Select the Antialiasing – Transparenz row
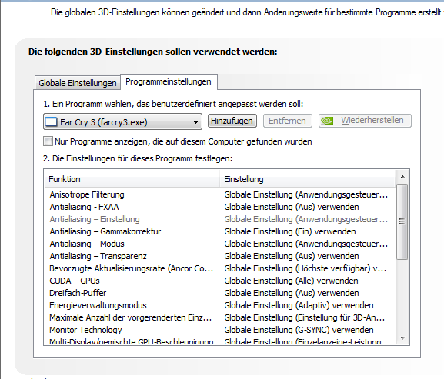This screenshot has height=379, width=444. pyautogui.click(x=220, y=256)
